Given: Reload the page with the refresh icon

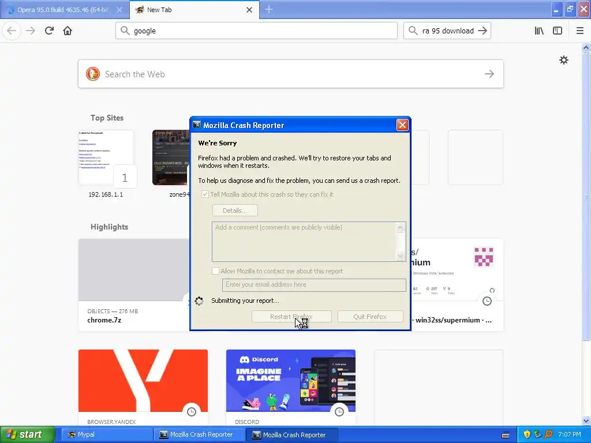Looking at the screenshot, I should pos(49,31).
